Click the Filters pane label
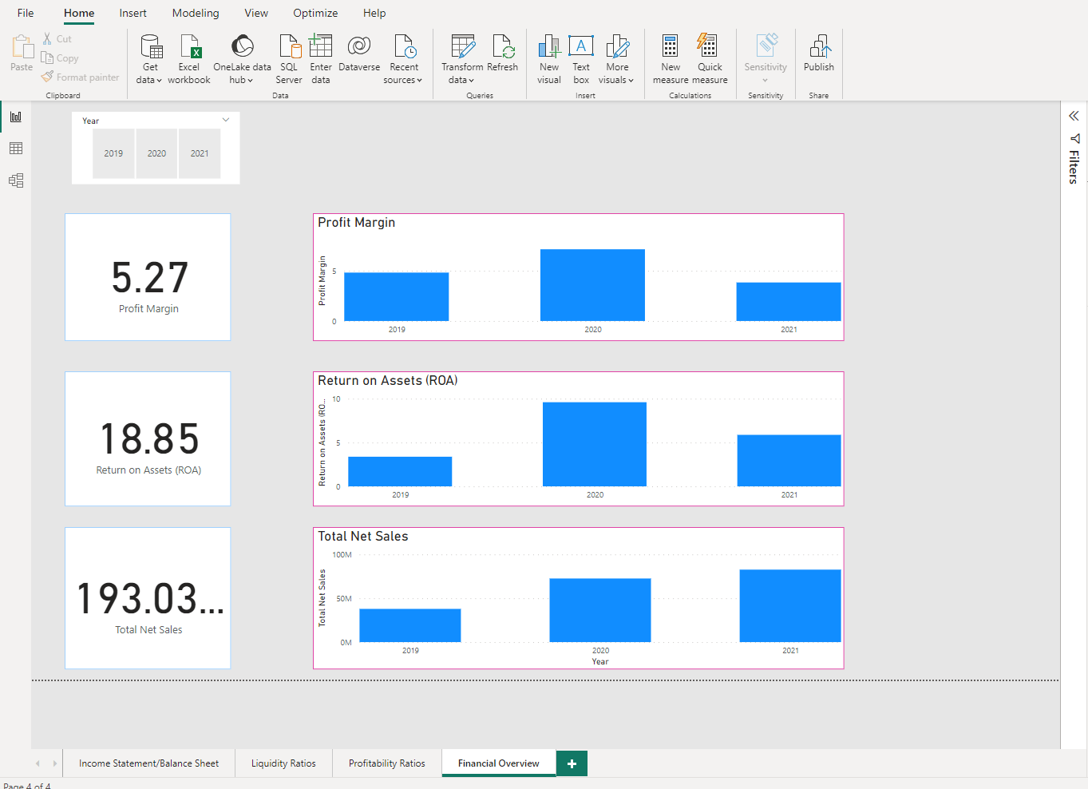 tap(1074, 167)
